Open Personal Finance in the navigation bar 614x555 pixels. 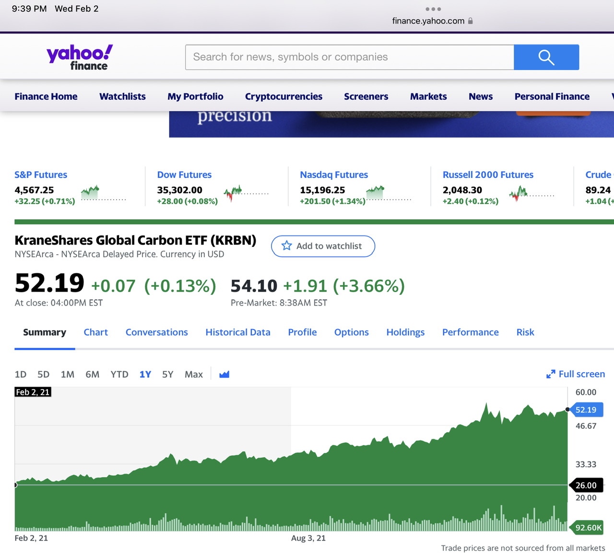click(552, 96)
